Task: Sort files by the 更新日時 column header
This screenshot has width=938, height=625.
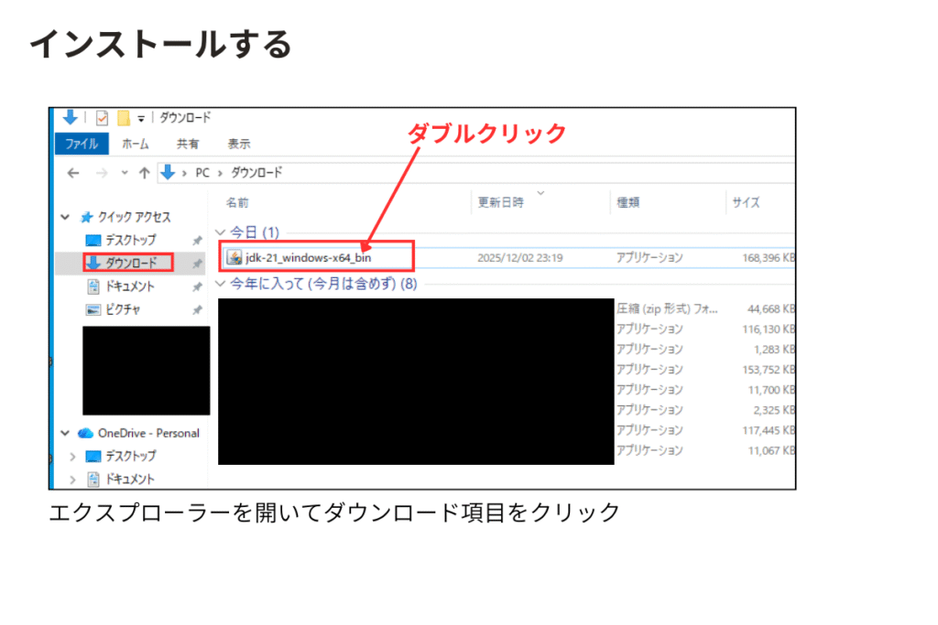Action: [x=501, y=202]
